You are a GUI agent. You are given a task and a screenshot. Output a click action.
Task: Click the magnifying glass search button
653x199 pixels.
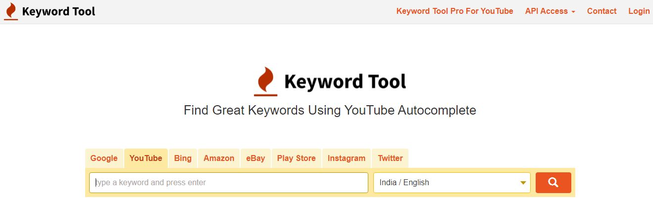553,183
